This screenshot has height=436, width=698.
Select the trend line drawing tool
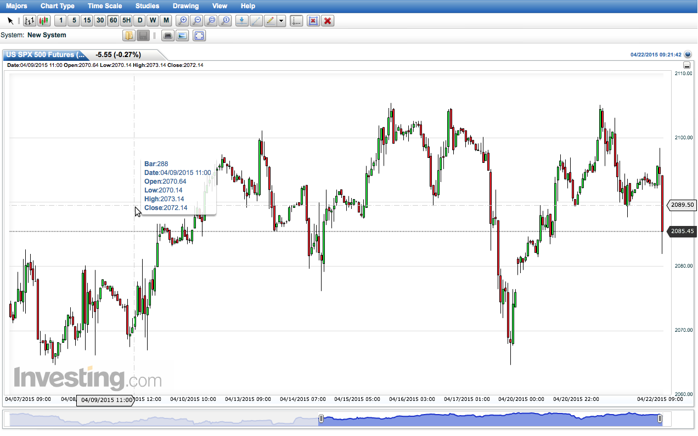coord(256,21)
